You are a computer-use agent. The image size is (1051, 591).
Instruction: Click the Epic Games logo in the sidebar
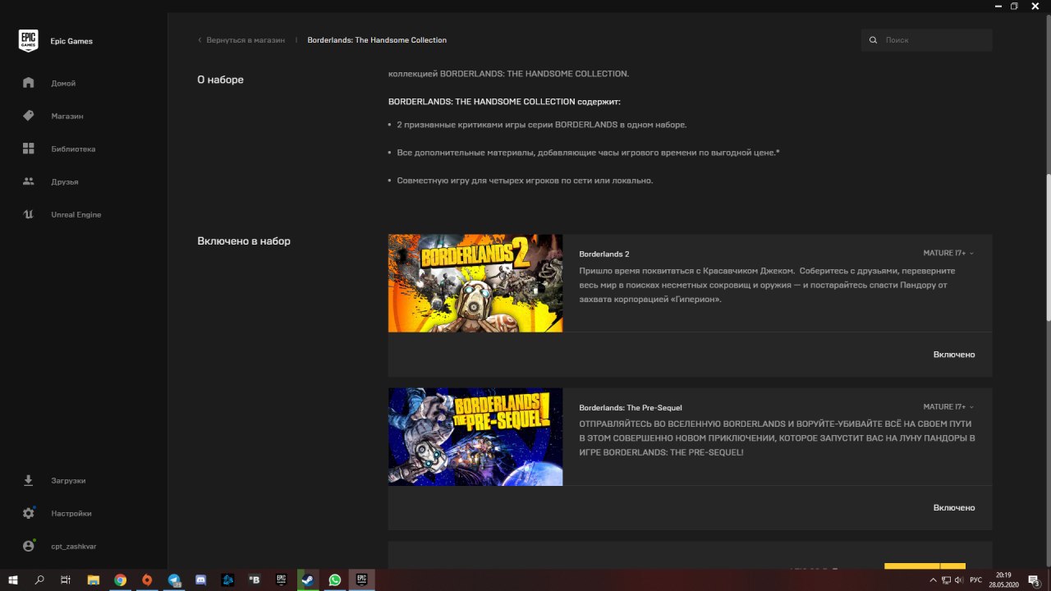click(29, 40)
